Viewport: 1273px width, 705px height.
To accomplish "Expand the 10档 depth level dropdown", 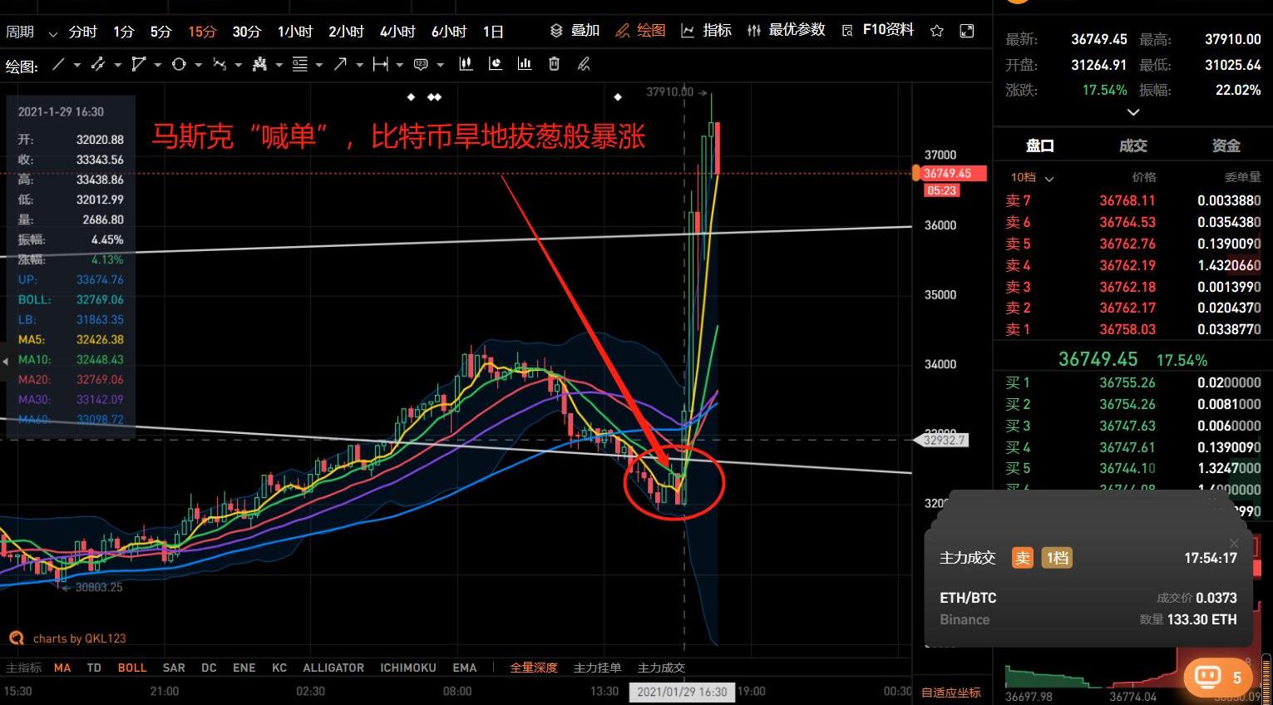I will coord(1032,178).
